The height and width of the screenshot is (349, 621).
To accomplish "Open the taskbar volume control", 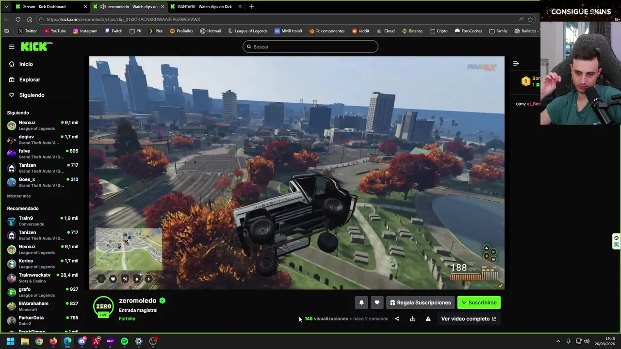I will tap(587, 341).
